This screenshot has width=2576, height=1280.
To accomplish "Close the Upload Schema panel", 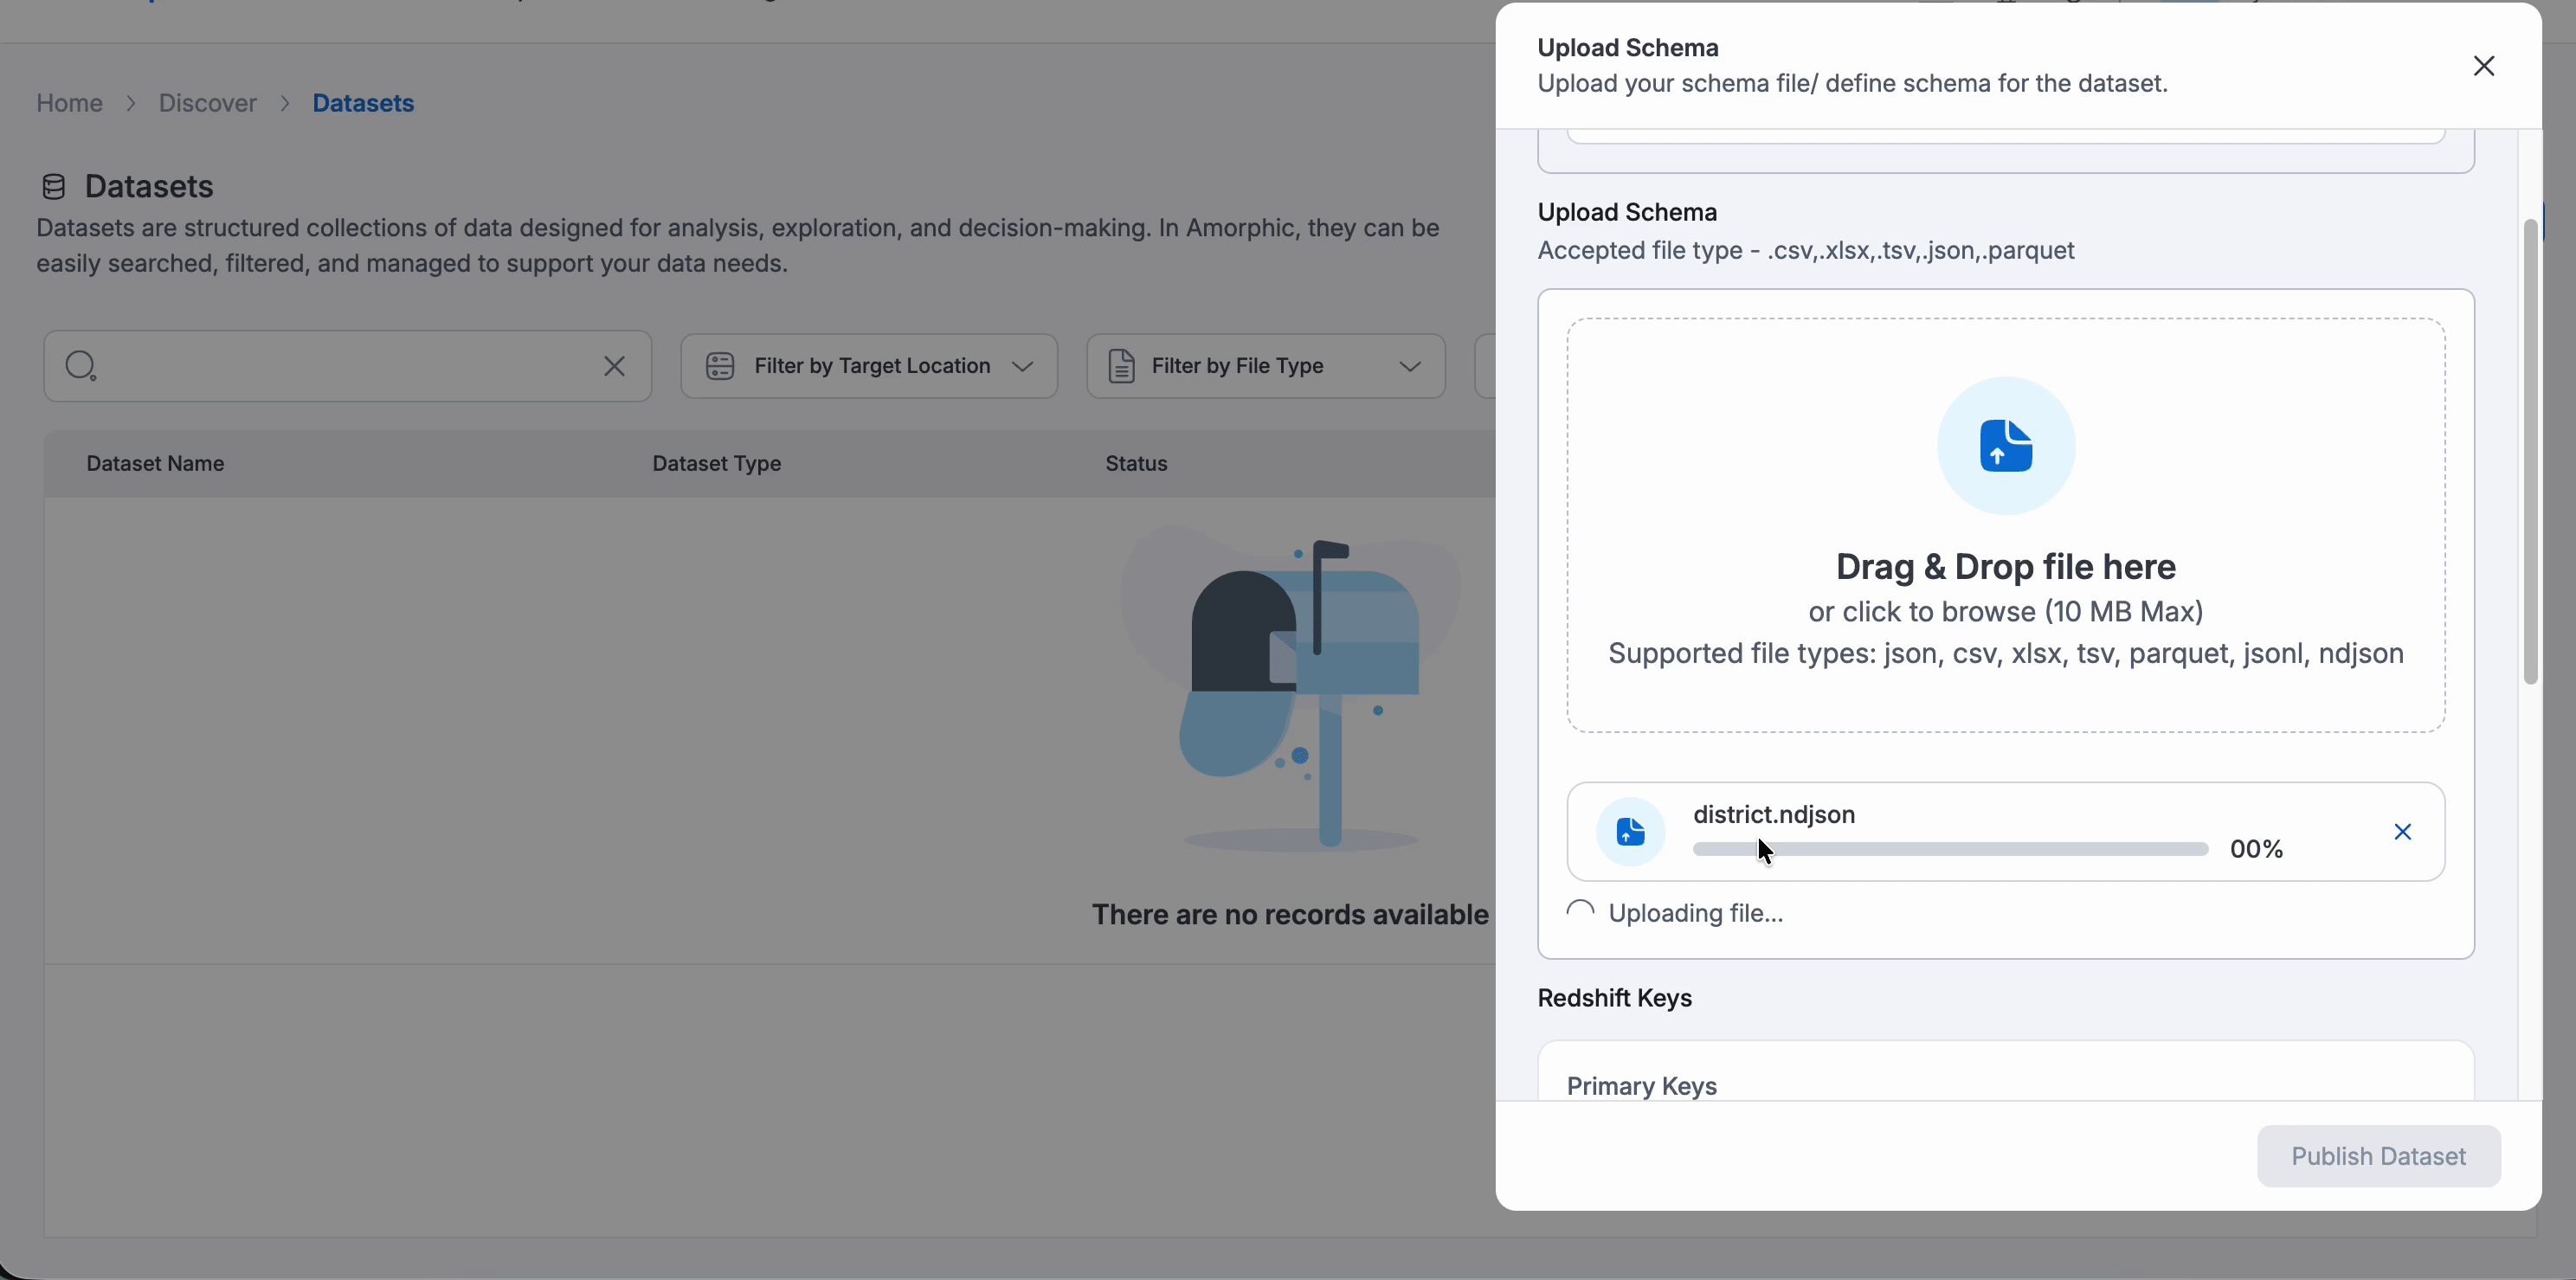I will coord(2483,66).
